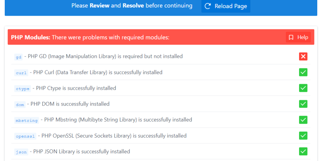The width and height of the screenshot is (322, 161).
Task: Click the circular reload arrow icon
Action: click(x=208, y=6)
